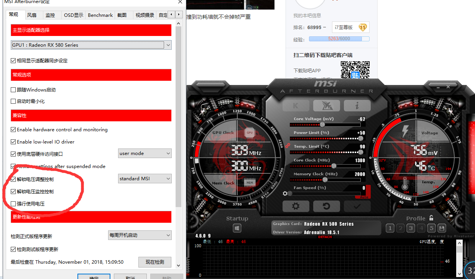The image size is (475, 279).
Task: Click the settings dialog vertical scrollbar down arrow
Action: (179, 265)
